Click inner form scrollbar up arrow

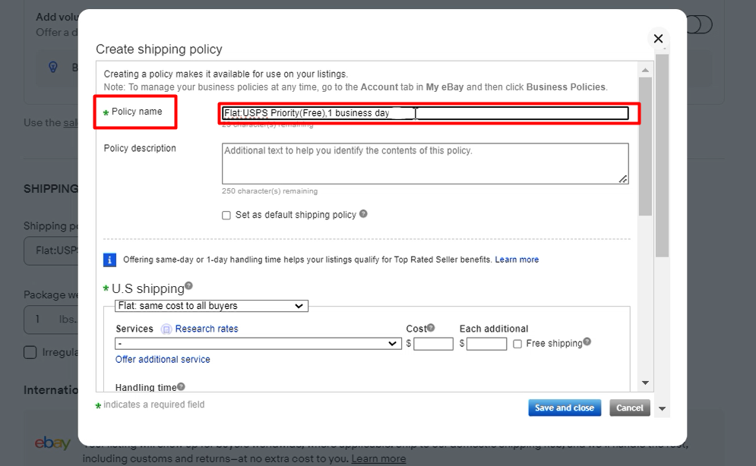point(645,71)
